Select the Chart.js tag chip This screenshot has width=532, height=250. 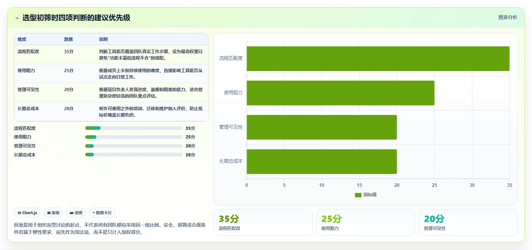(28, 213)
